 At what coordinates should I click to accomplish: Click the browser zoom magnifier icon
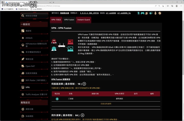click(x=159, y=6)
